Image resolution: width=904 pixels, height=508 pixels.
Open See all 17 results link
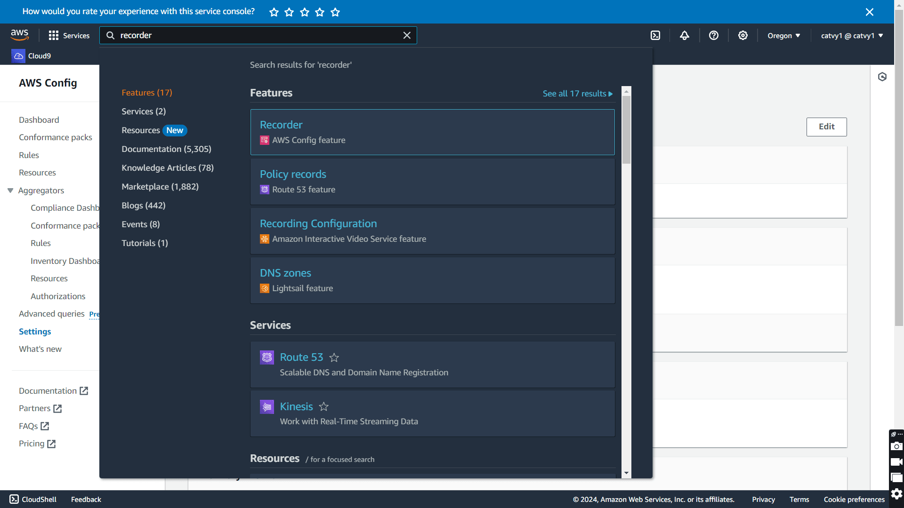578,94
